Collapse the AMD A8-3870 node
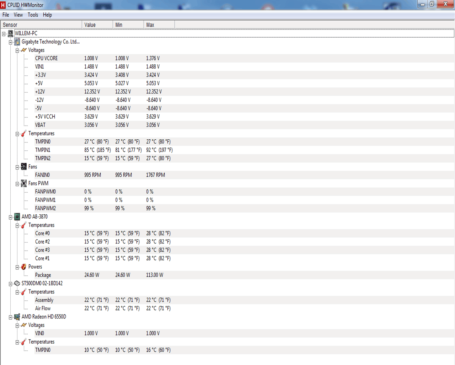The height and width of the screenshot is (365, 455). pos(11,217)
